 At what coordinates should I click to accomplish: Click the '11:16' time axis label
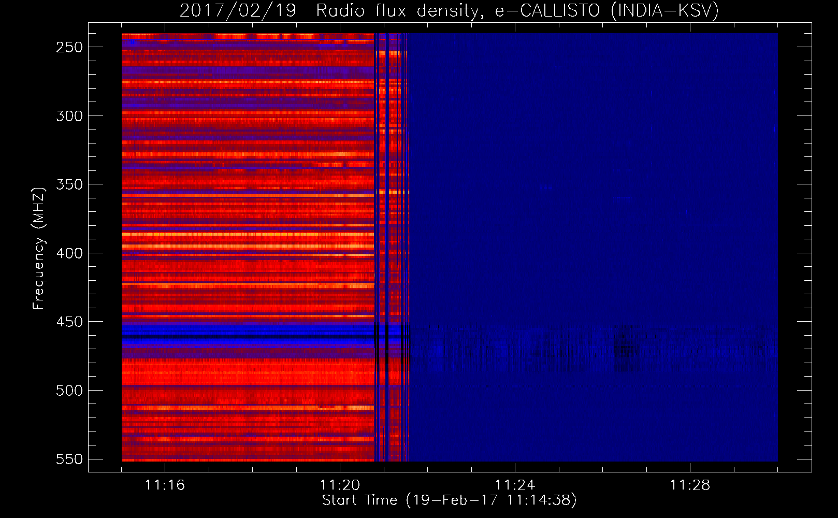coord(165,485)
